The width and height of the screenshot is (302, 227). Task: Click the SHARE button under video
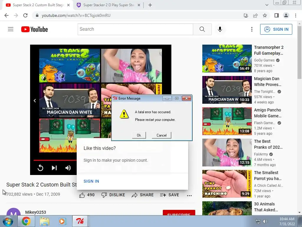coord(142,195)
